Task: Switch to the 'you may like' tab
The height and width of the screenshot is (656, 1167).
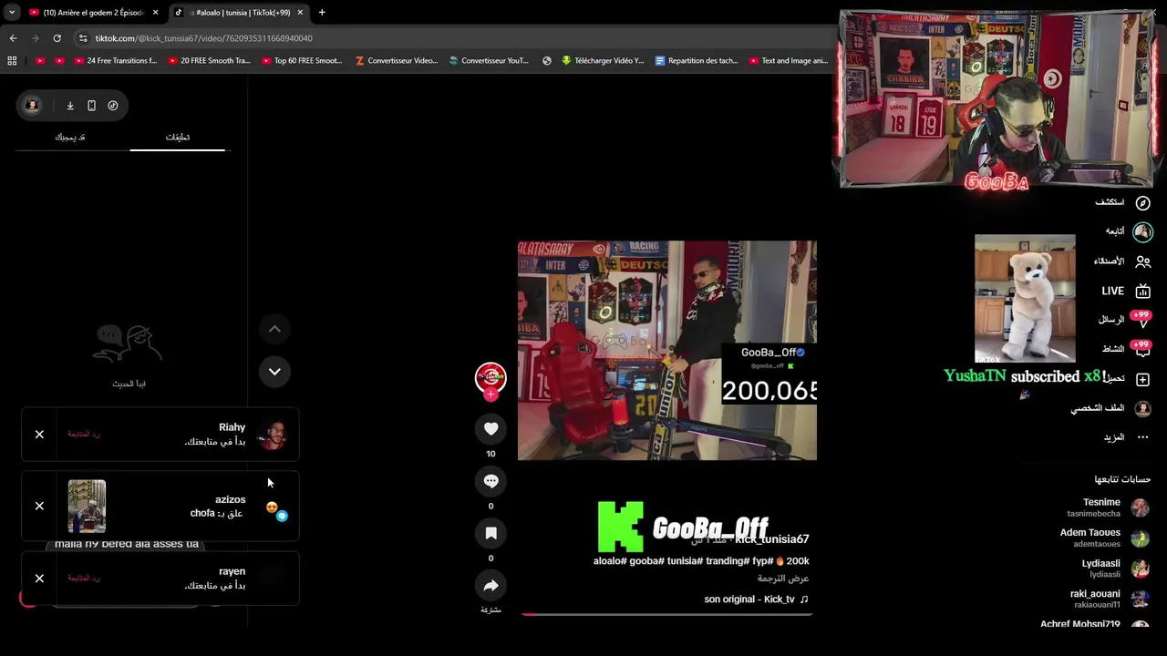Action: [70, 138]
